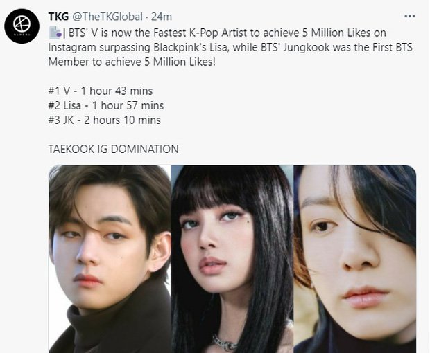
Task: Click the '#2 Lisa - 1 hour 57 mins' line
Action: click(106, 105)
